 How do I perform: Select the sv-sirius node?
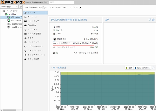(x=12, y=14)
